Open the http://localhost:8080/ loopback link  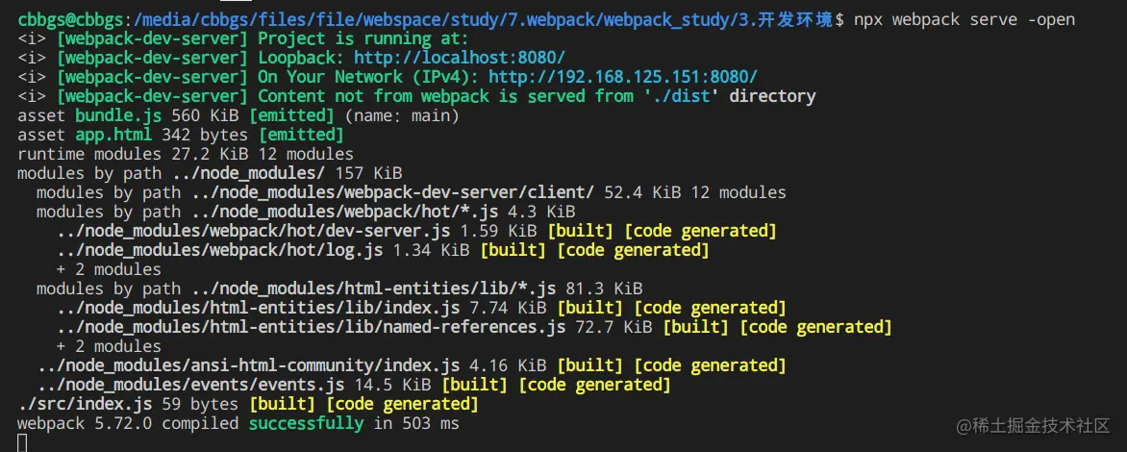(x=460, y=58)
